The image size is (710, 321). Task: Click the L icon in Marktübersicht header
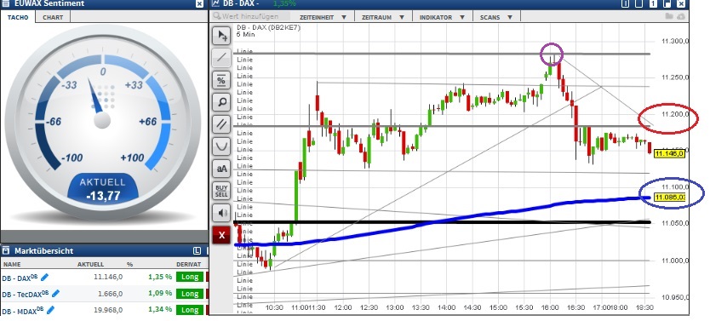[197, 251]
